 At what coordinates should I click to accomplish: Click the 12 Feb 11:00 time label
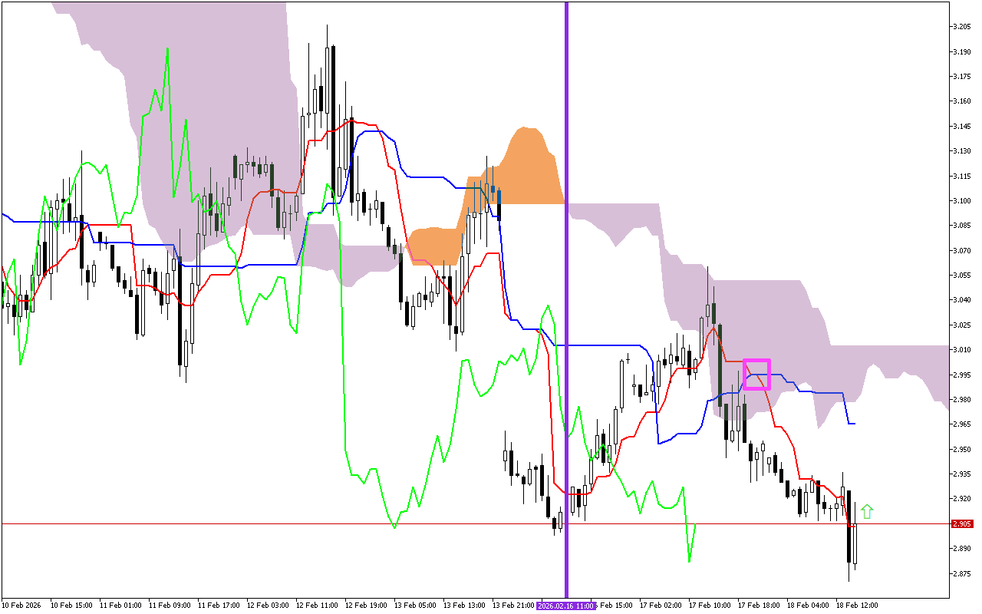317,606
